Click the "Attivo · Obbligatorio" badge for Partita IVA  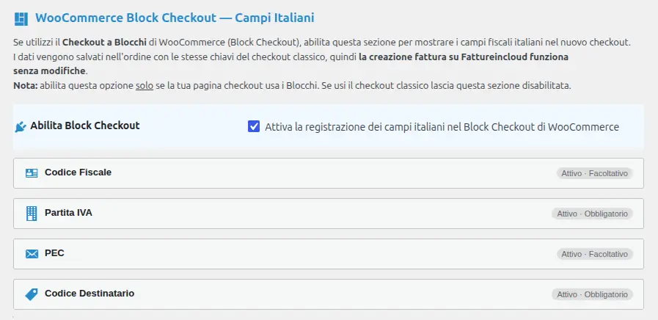pyautogui.click(x=592, y=214)
